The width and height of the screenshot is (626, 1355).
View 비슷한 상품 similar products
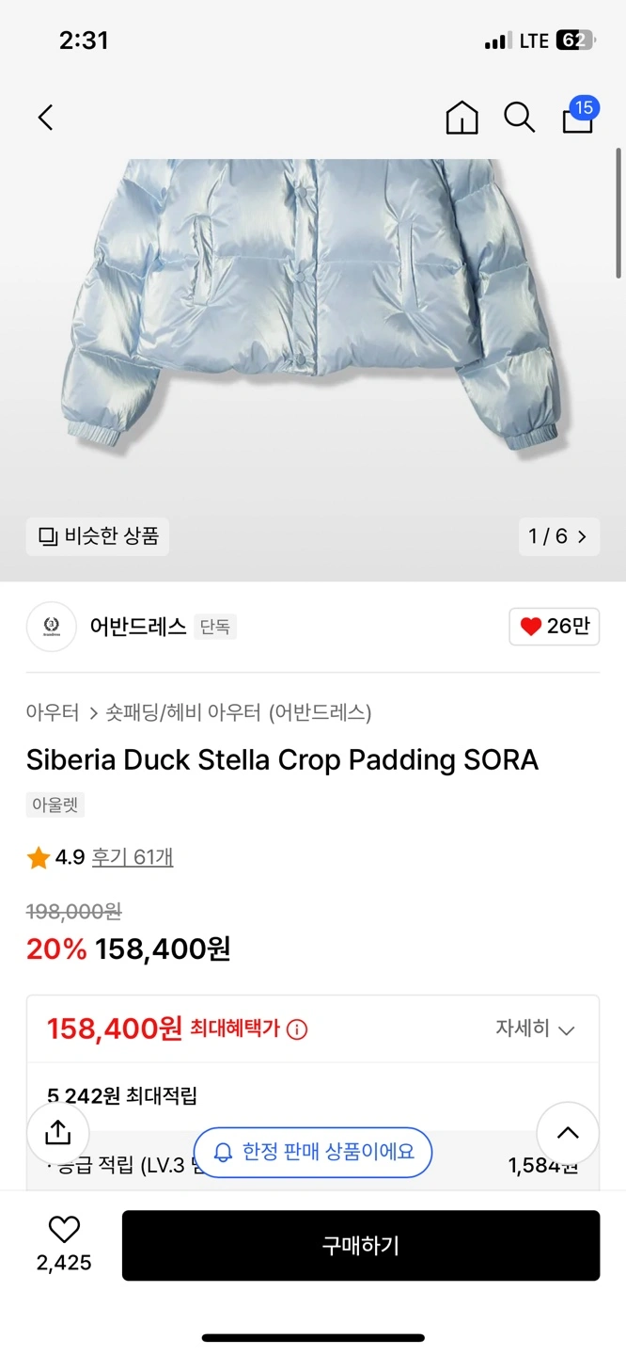click(98, 536)
